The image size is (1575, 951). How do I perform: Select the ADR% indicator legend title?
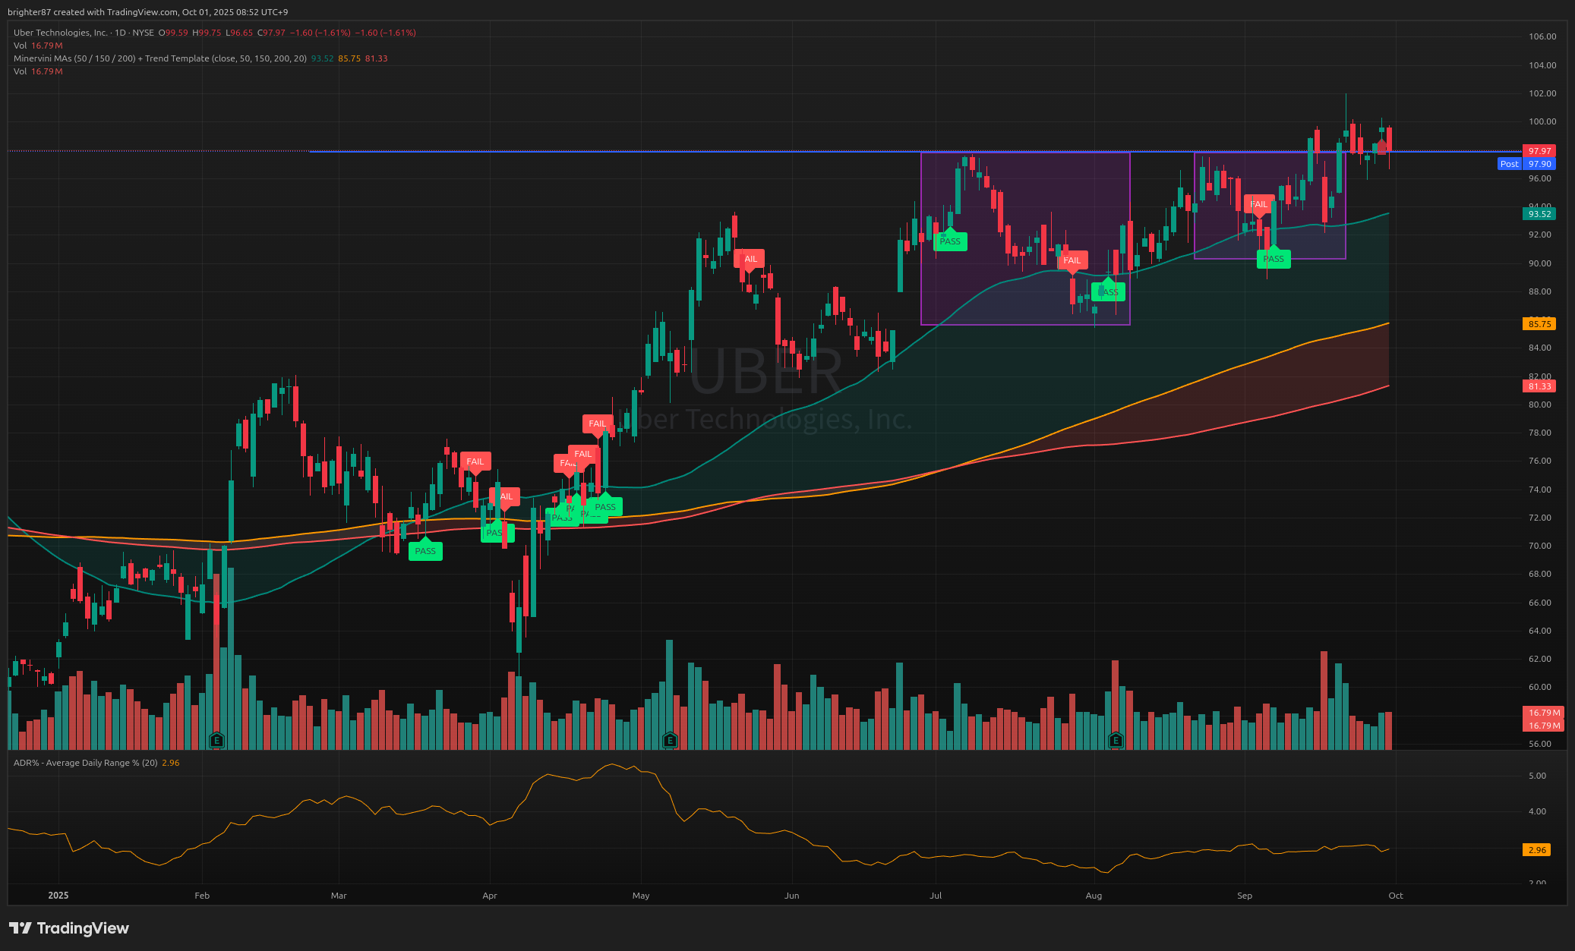[85, 763]
